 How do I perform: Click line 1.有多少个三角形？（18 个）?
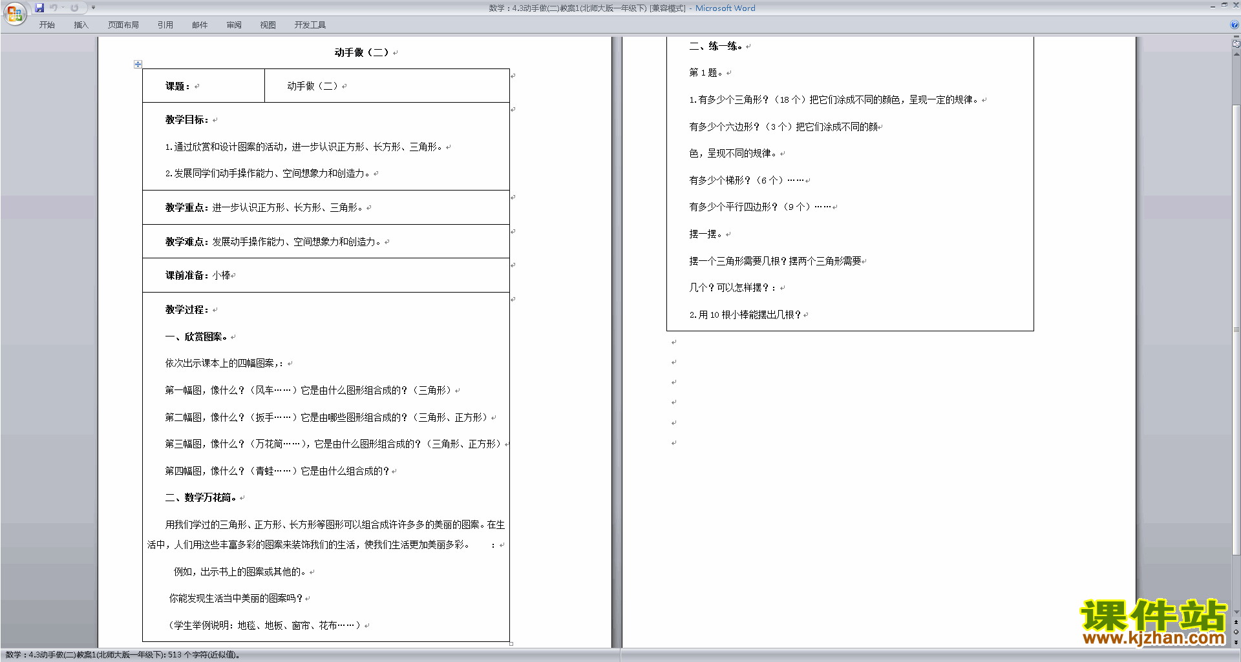[x=834, y=99]
